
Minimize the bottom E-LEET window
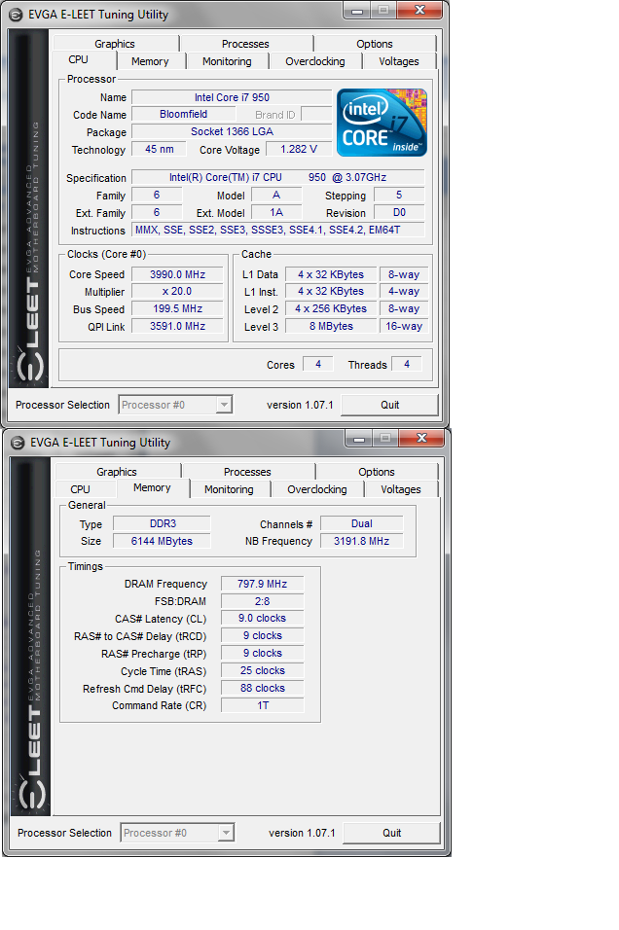coord(359,439)
